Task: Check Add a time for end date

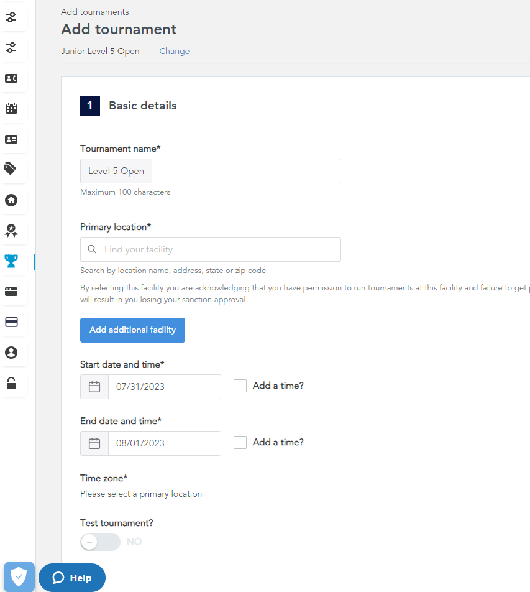Action: pos(240,443)
